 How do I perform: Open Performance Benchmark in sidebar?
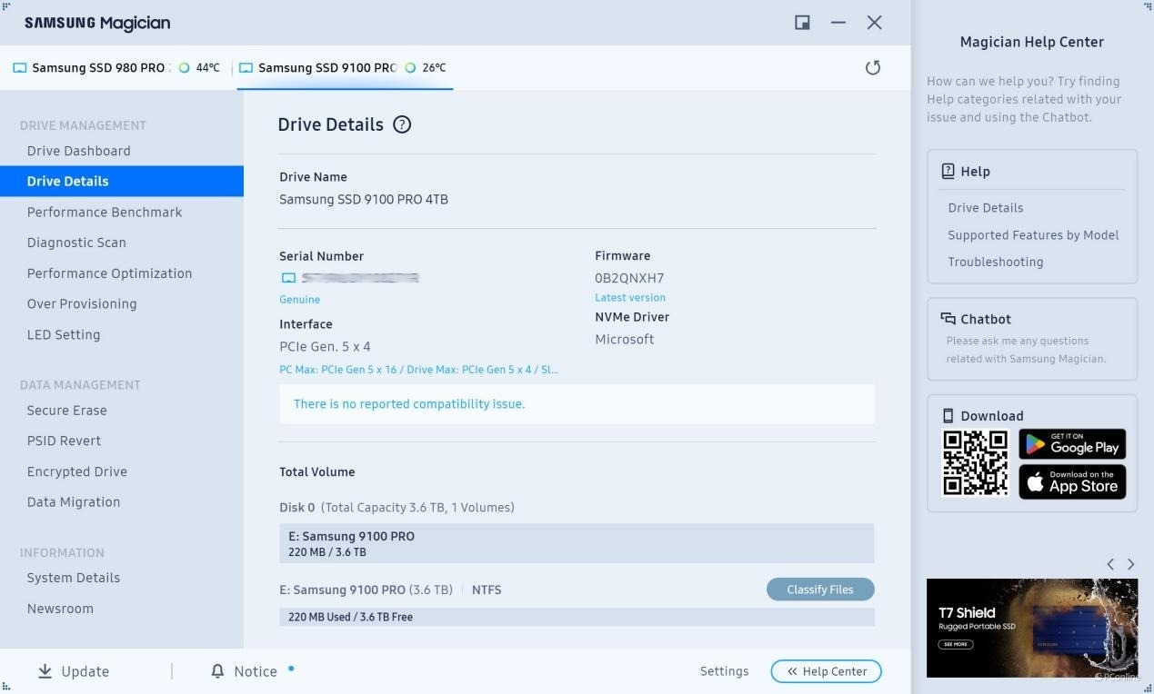click(x=105, y=212)
